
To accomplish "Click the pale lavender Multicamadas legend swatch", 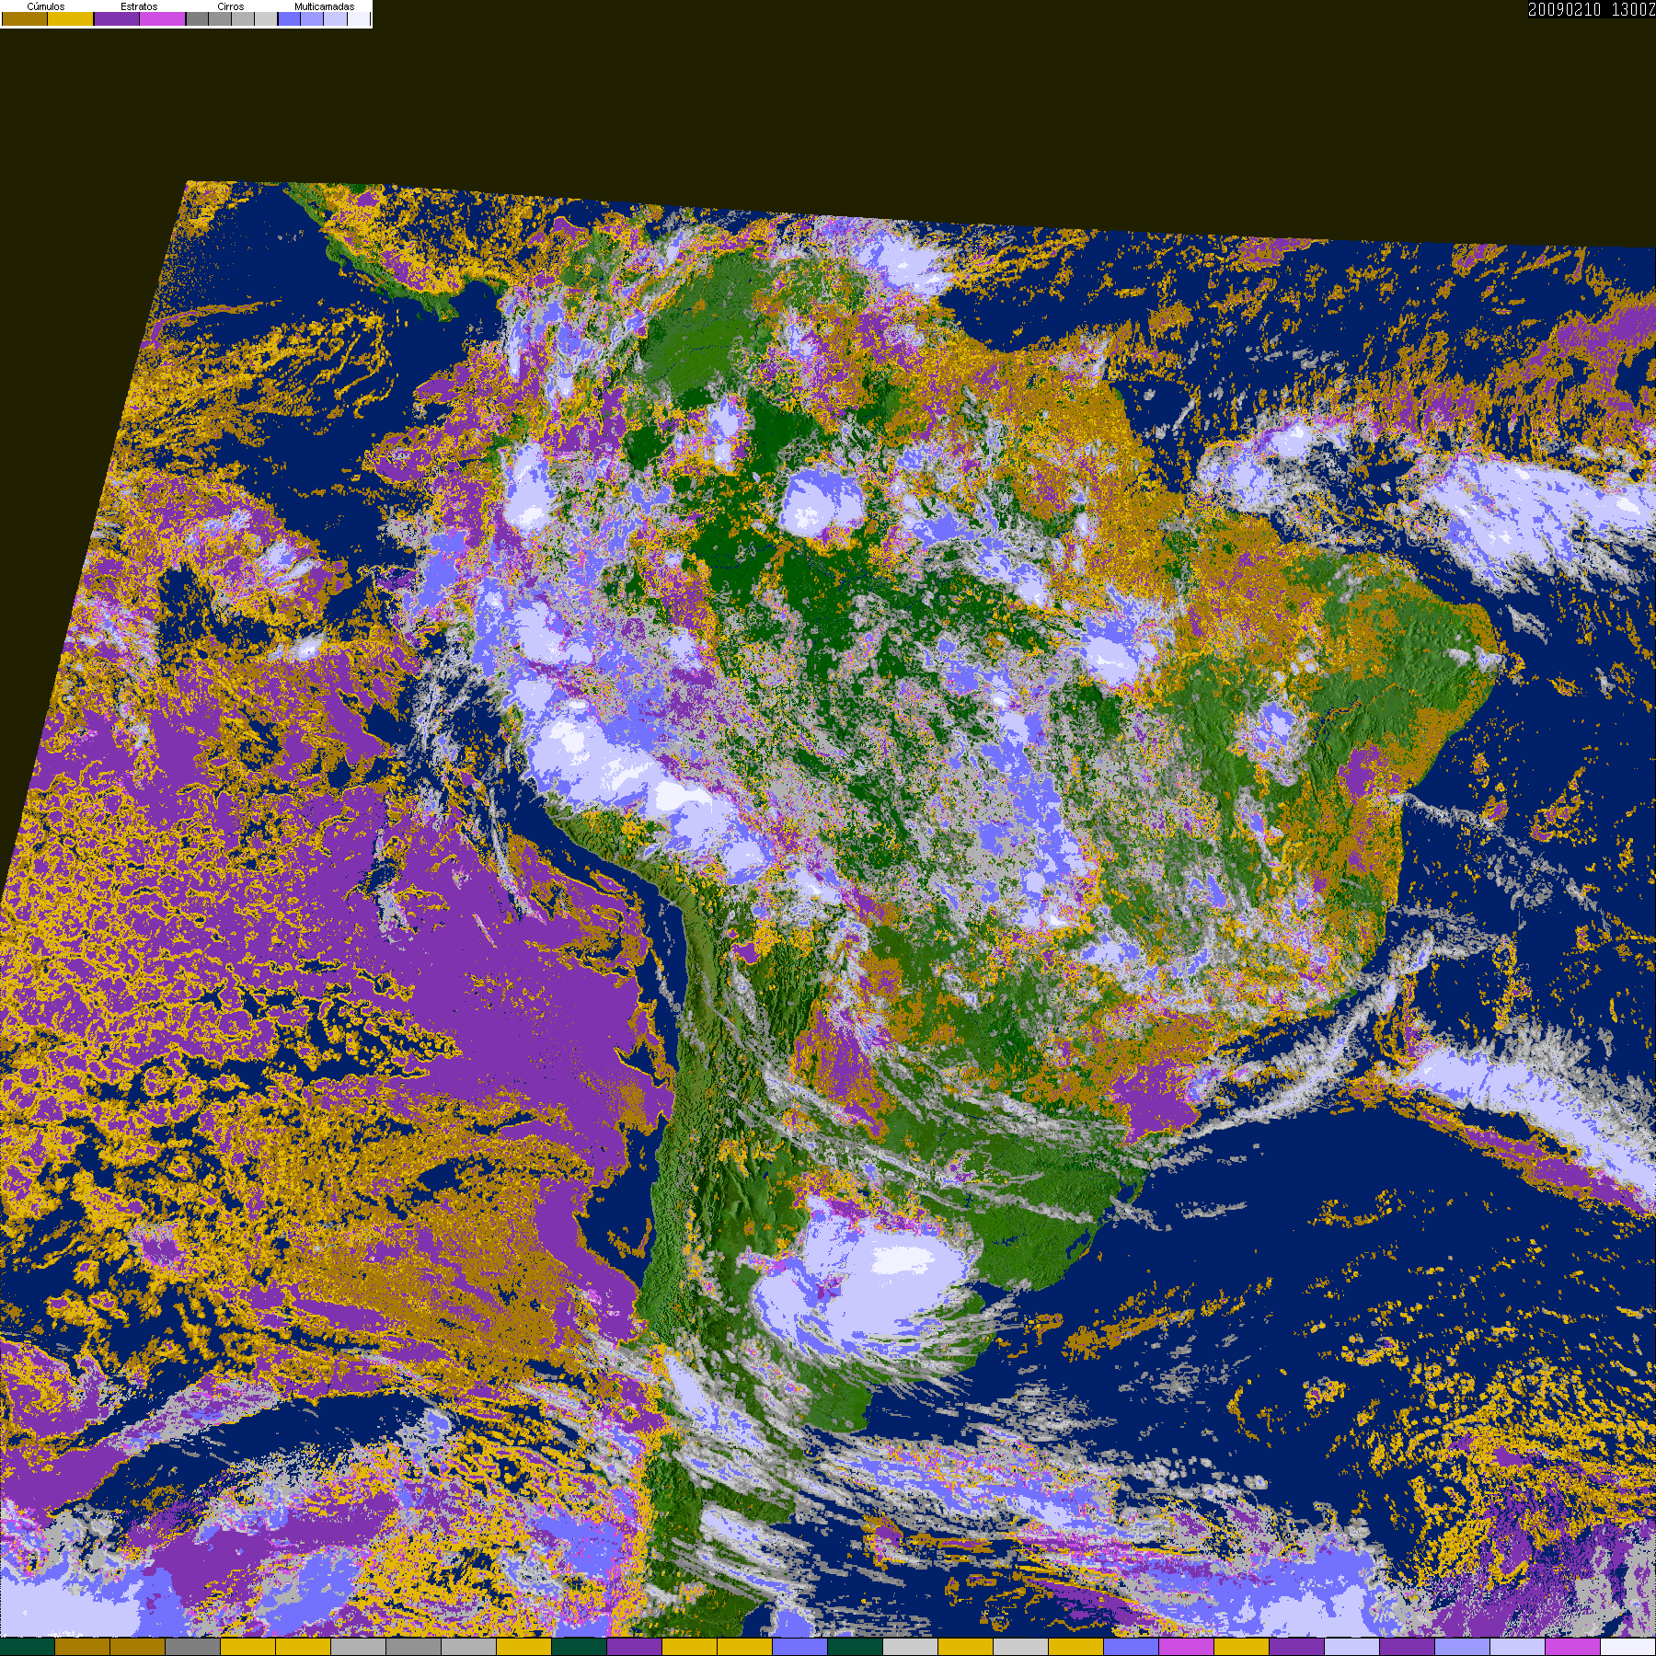I will pyautogui.click(x=335, y=18).
